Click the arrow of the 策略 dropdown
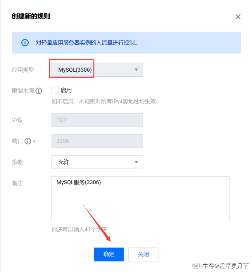 coord(136,162)
